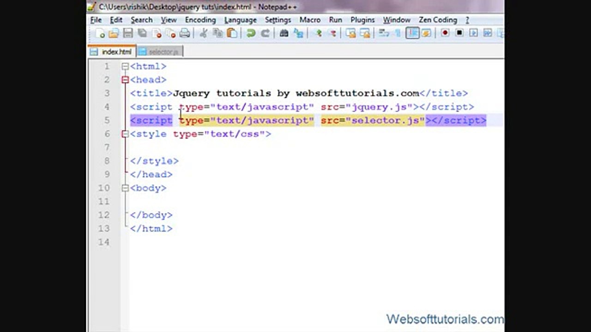Image resolution: width=591 pixels, height=332 pixels.
Task: Click the Close document toolbar icon
Action: pyautogui.click(x=157, y=33)
